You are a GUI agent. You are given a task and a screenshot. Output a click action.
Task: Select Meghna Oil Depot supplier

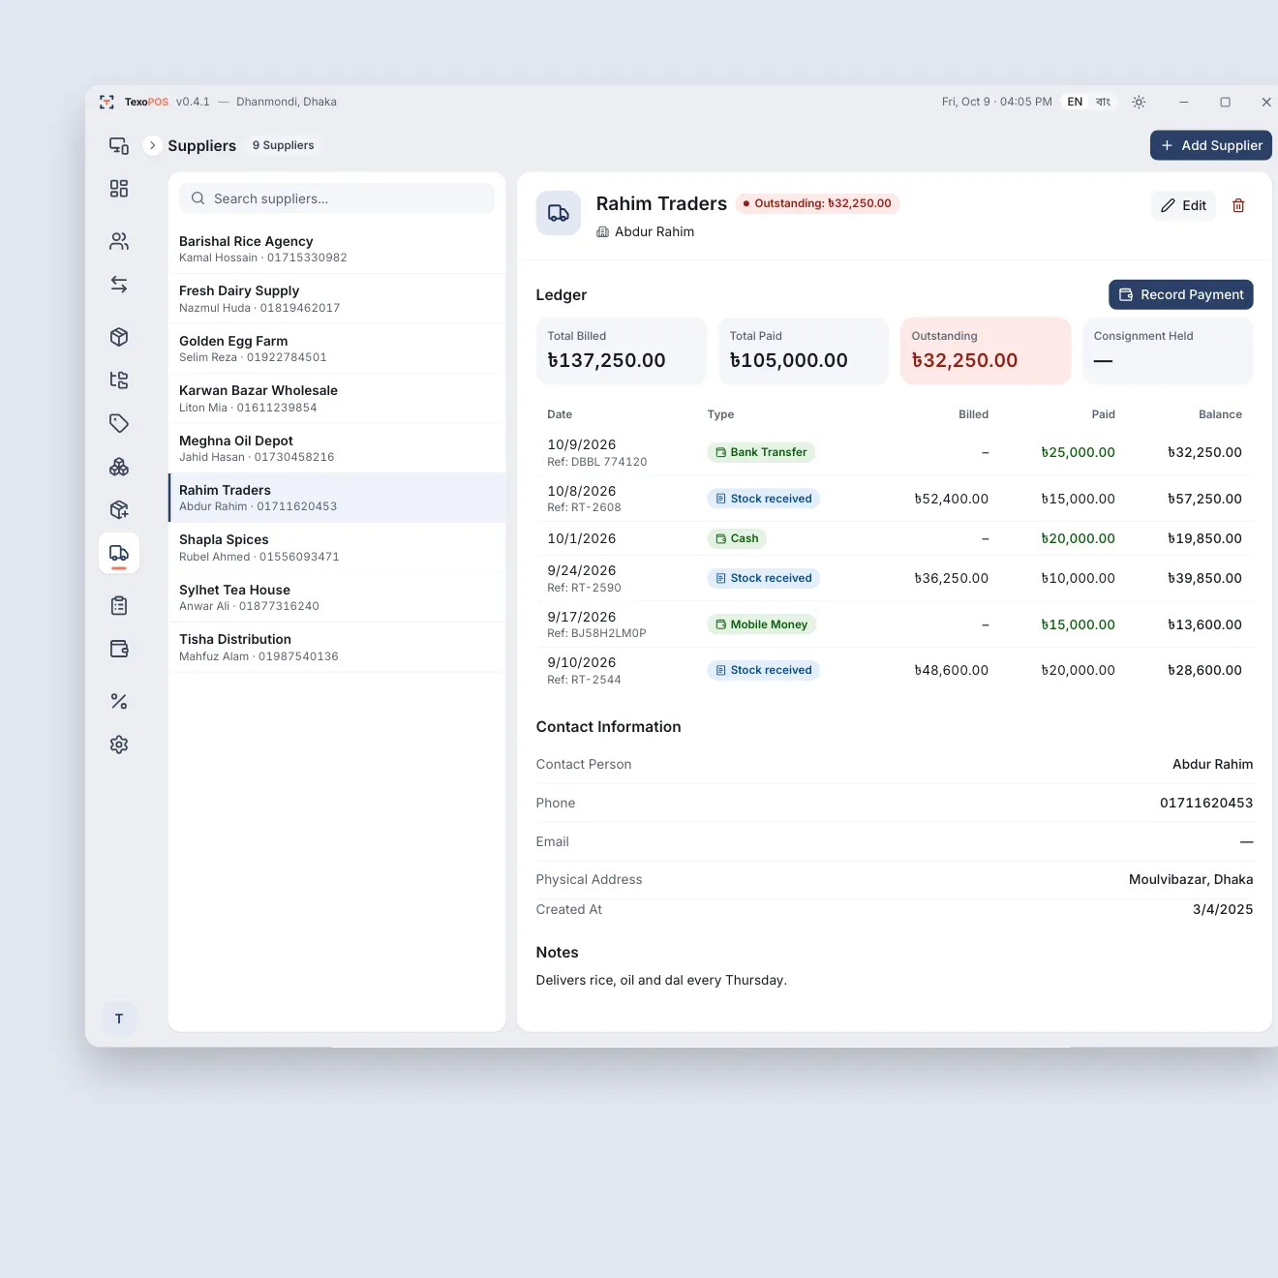(337, 448)
